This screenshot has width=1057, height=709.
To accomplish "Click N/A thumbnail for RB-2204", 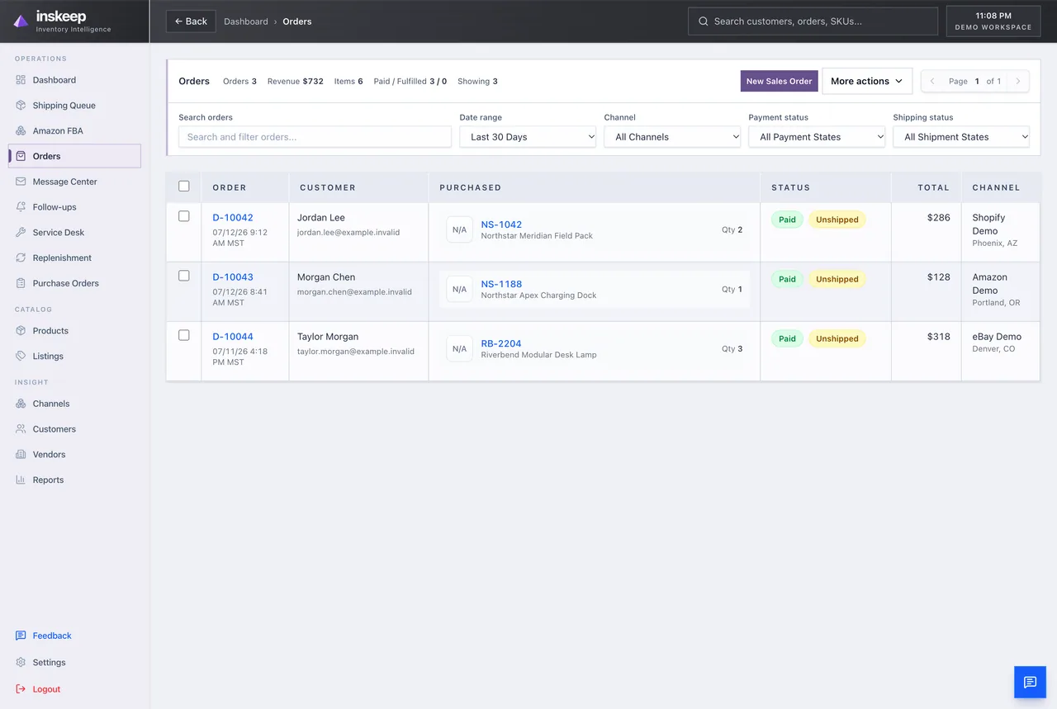I will (x=459, y=348).
